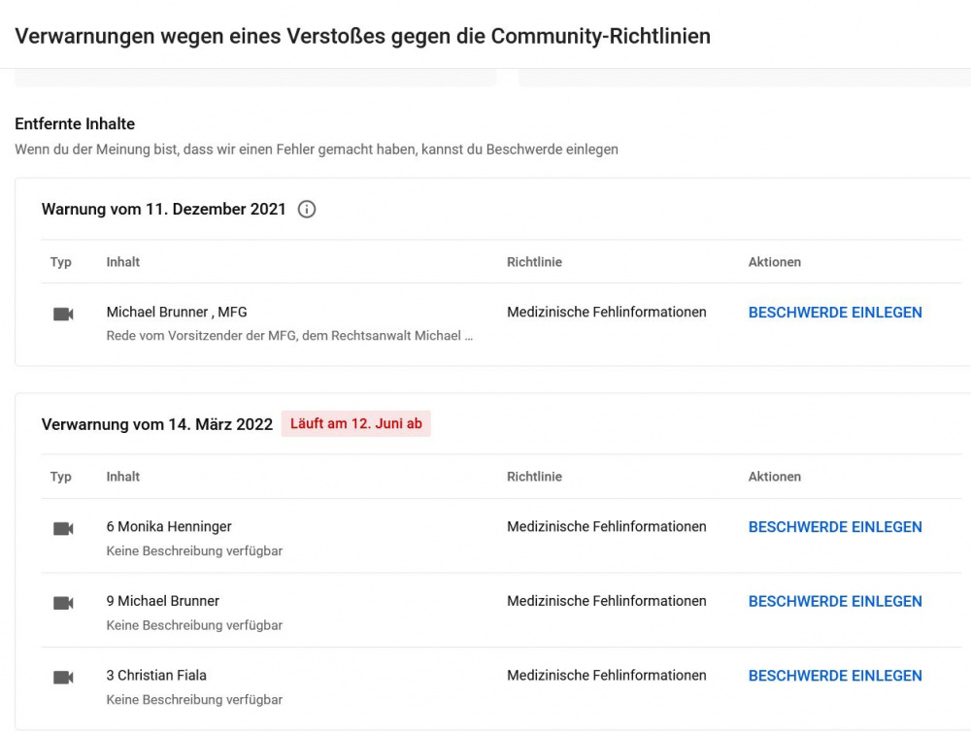Click Beschwerde einlegen for 3 Christian Fiala
The width and height of the screenshot is (971, 732).
[x=835, y=676]
